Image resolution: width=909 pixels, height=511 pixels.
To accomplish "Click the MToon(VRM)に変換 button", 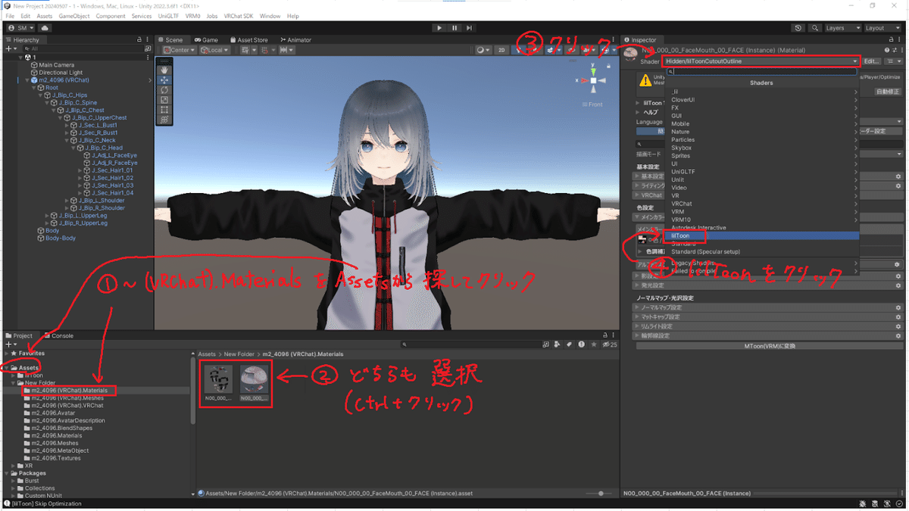I will click(x=769, y=345).
